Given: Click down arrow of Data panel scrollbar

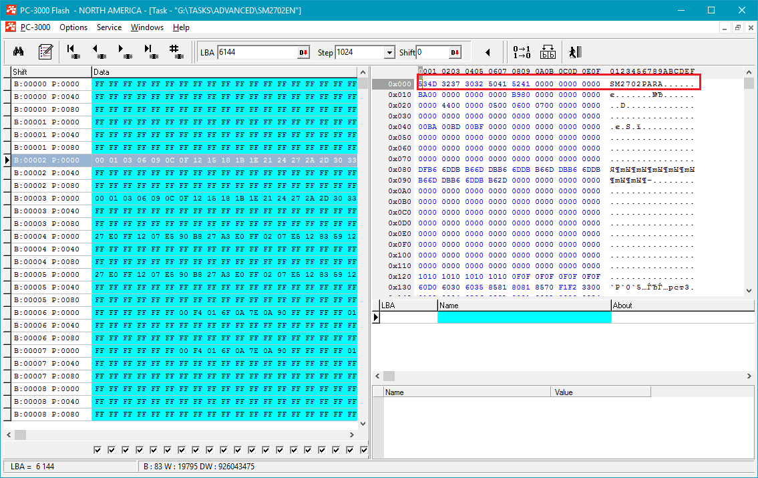Looking at the screenshot, I should tap(363, 424).
